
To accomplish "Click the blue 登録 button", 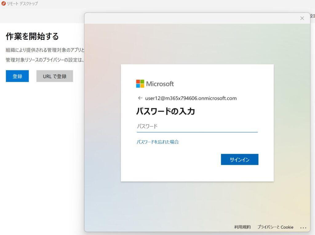I will tap(17, 76).
